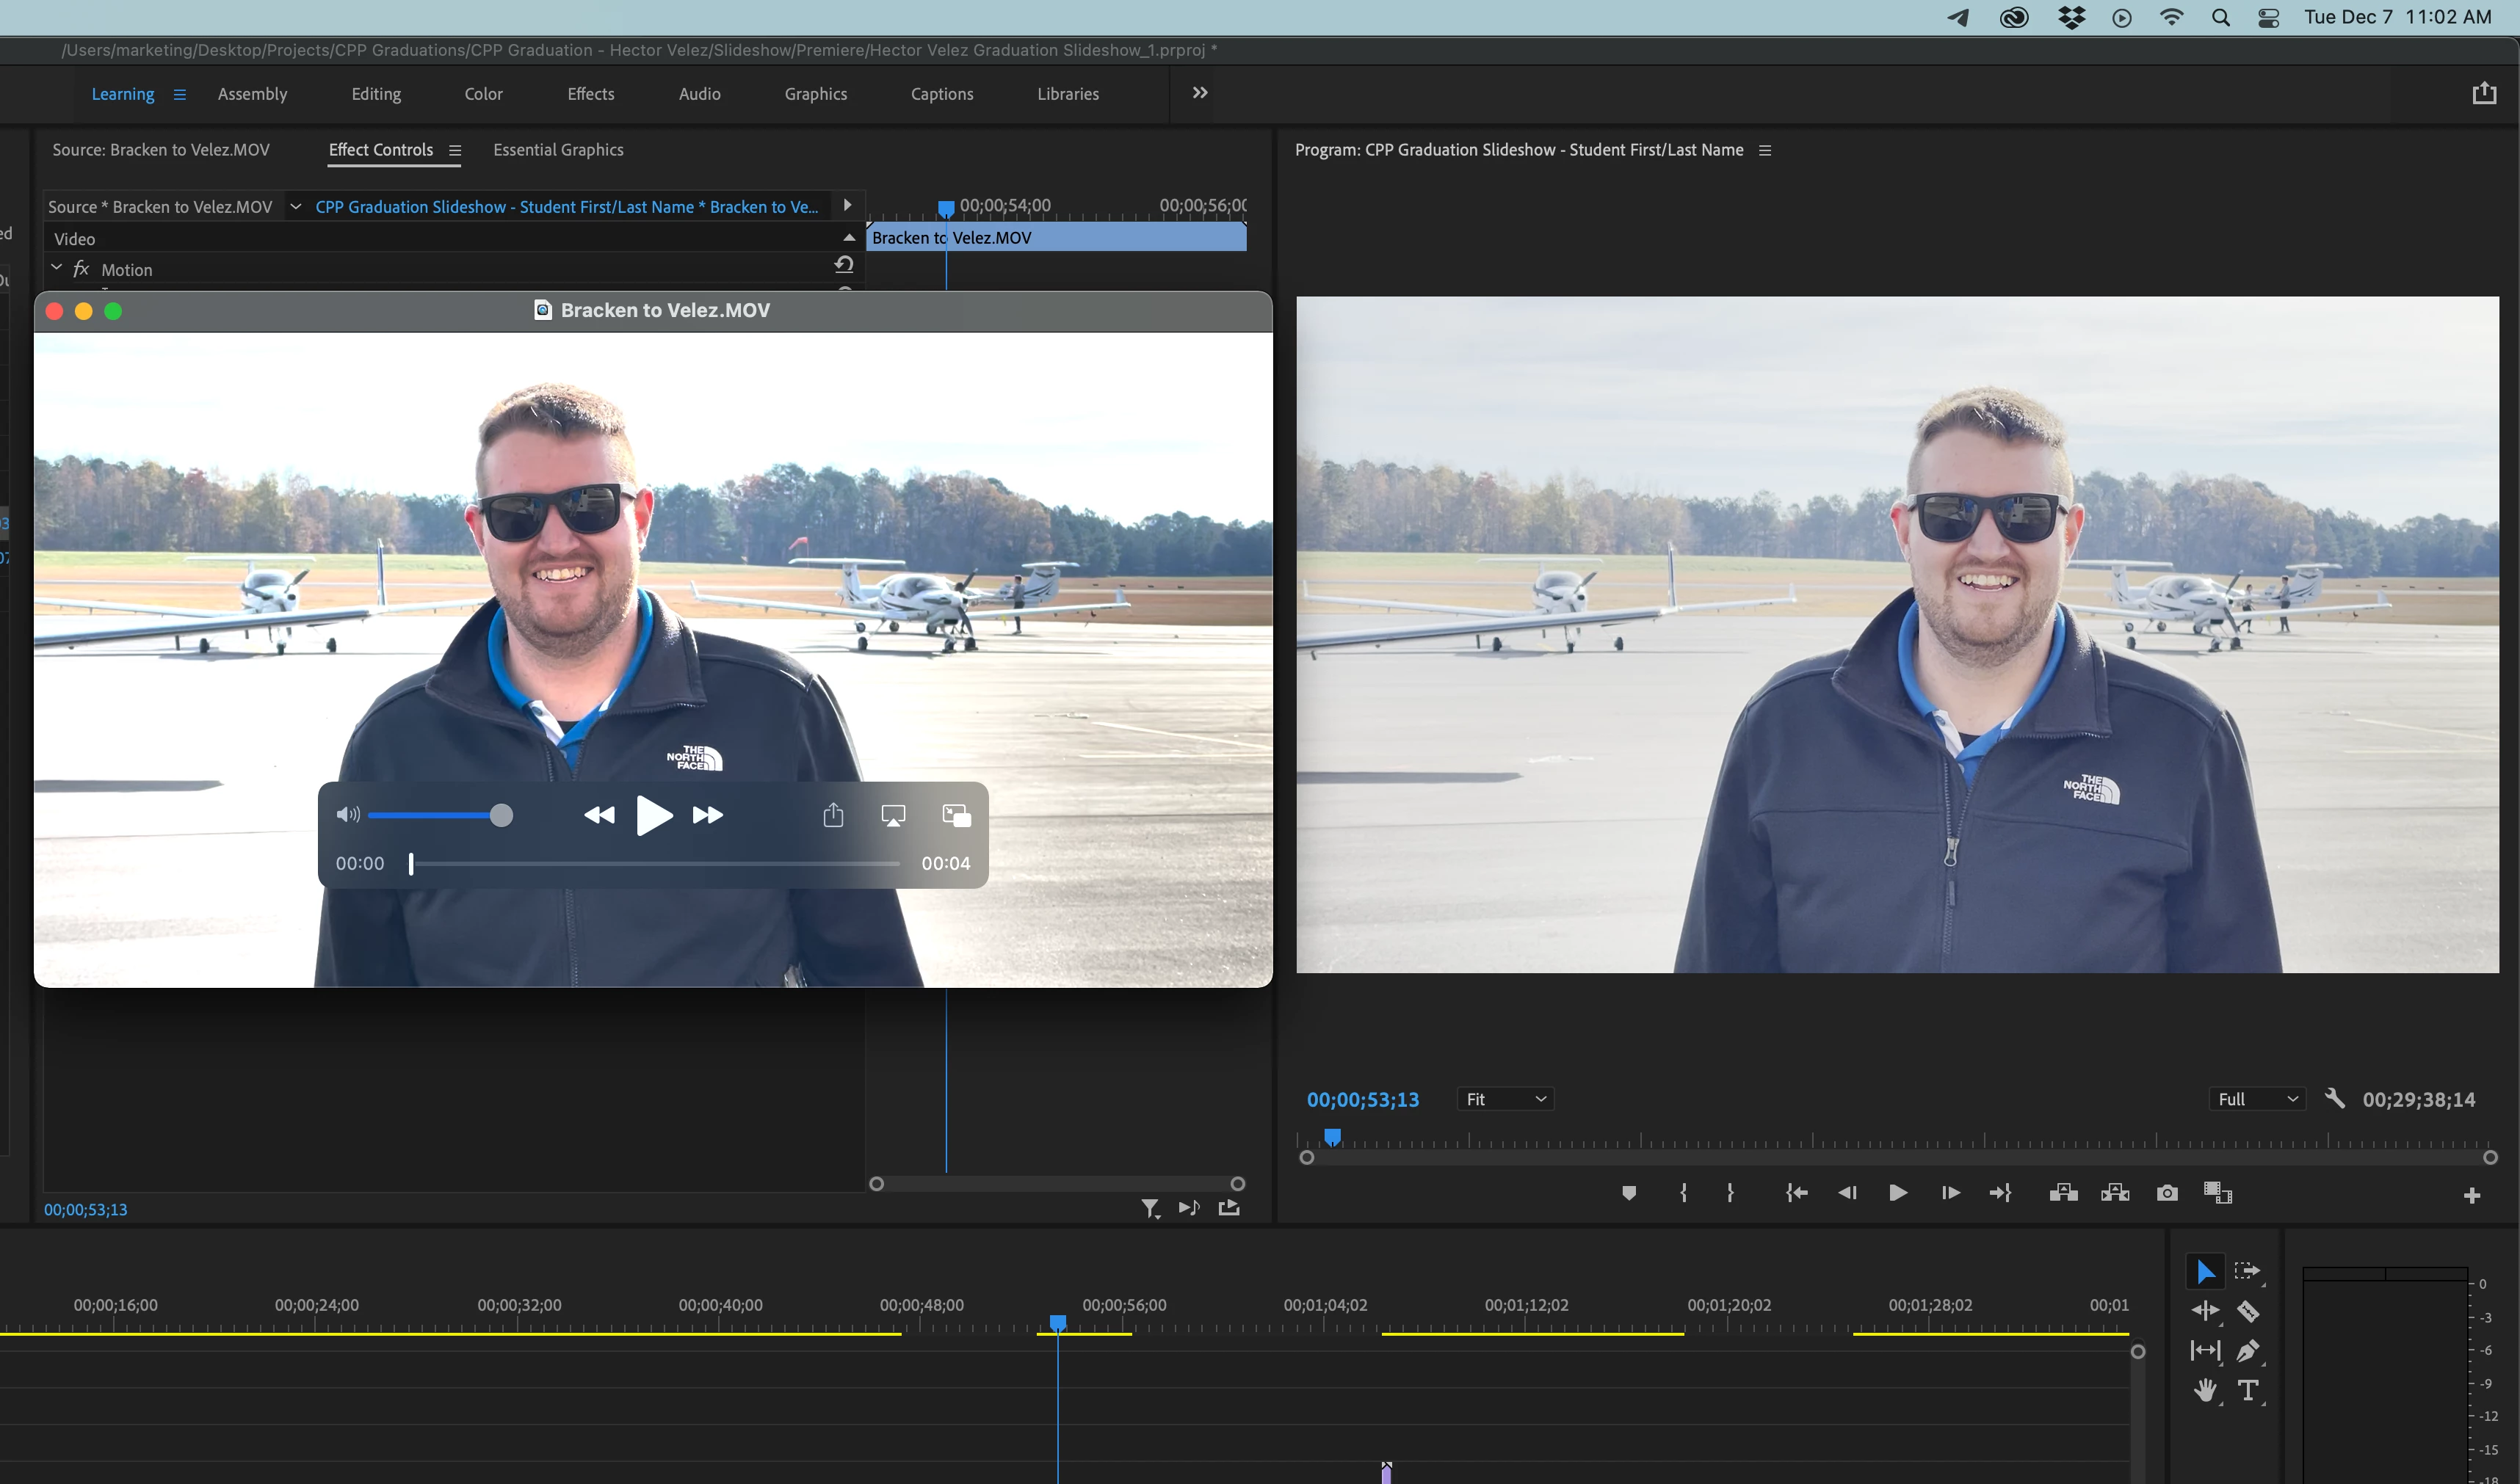Click Export Frame camera icon
Screen dimensions: 2520x1484
(2167, 1193)
